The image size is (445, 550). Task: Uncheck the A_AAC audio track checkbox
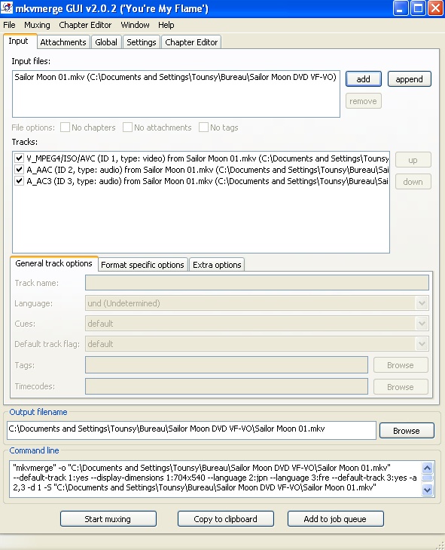(x=20, y=170)
